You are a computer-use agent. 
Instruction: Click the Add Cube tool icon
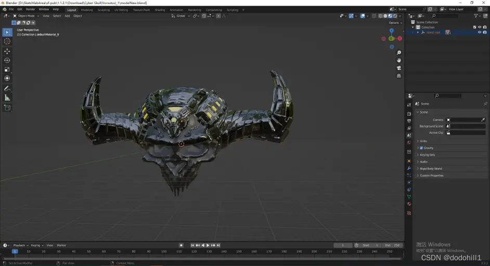pyautogui.click(x=7, y=108)
